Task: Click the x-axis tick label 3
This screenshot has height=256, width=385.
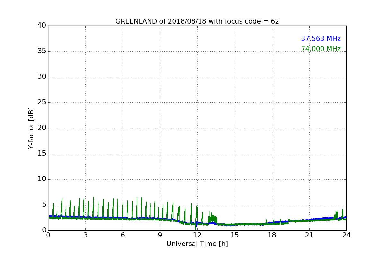Action: 85,235
